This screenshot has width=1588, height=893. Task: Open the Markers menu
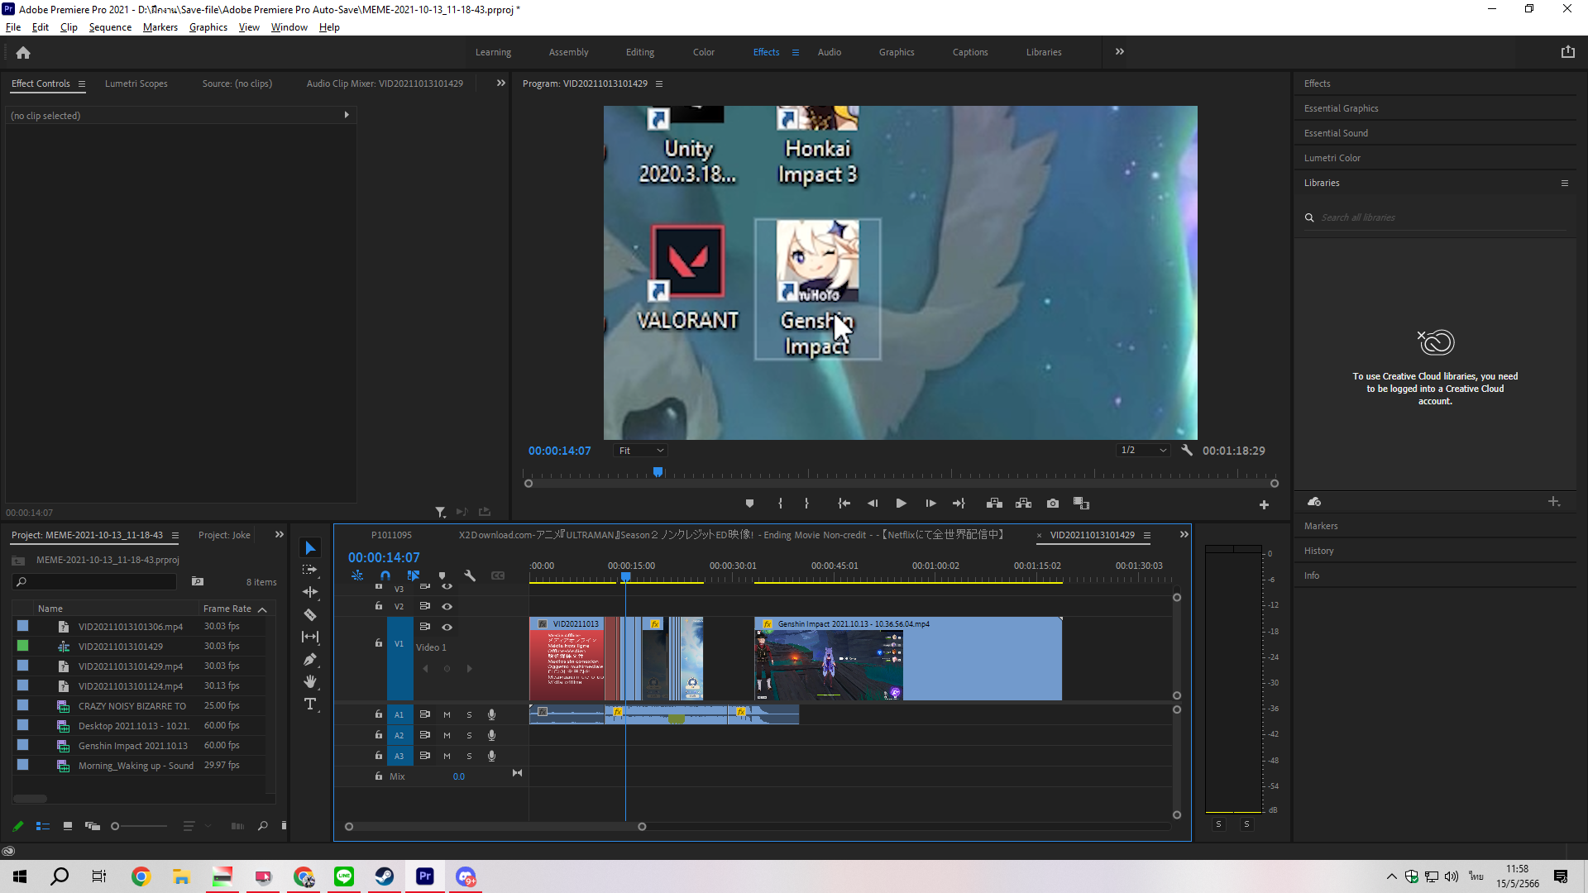pyautogui.click(x=160, y=27)
